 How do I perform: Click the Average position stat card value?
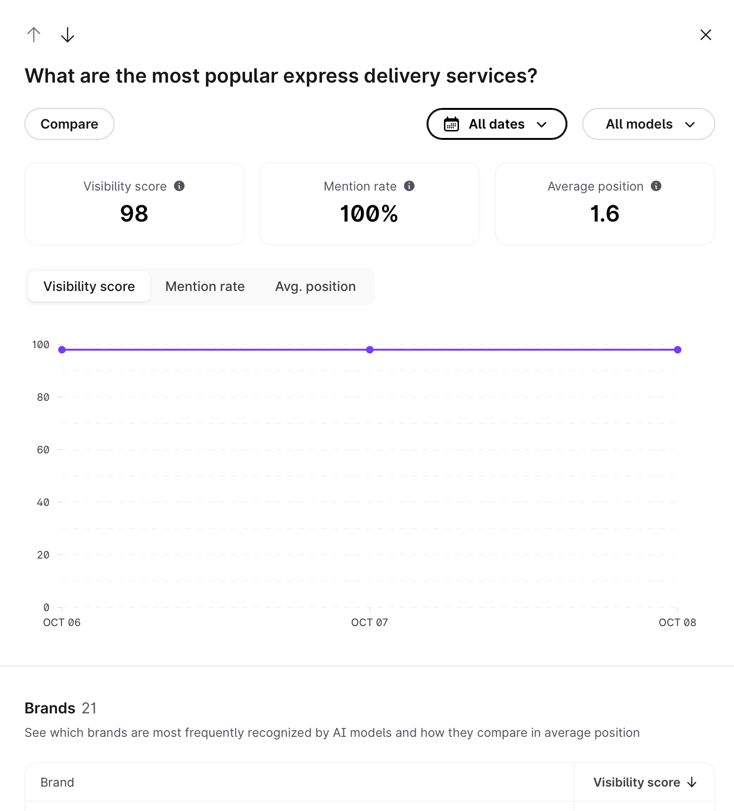pyautogui.click(x=604, y=214)
